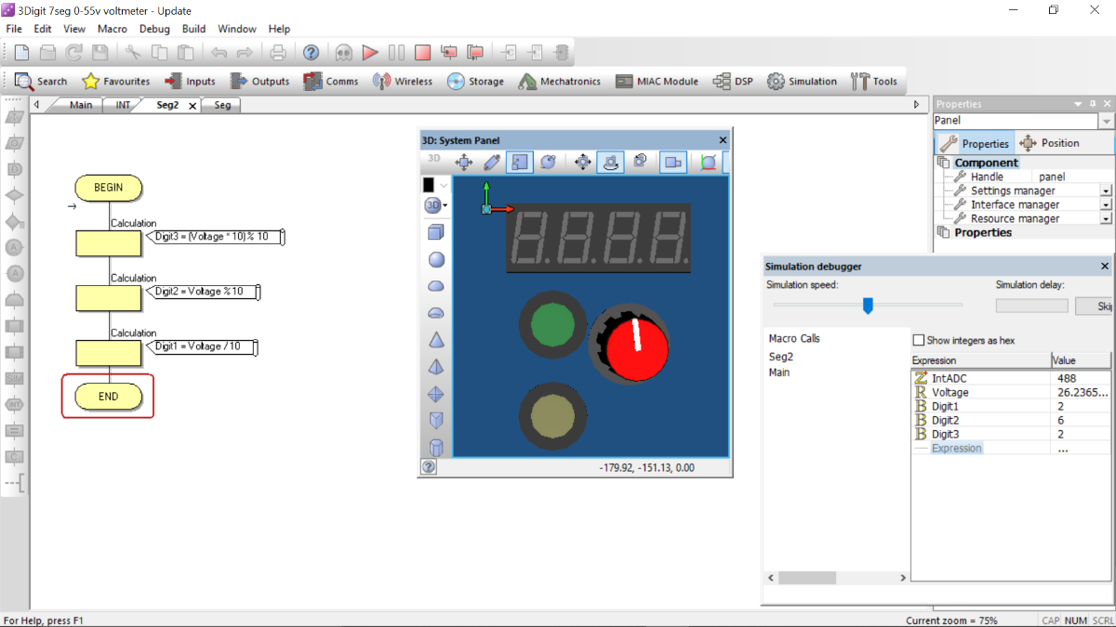Collapse the Component tree section

pos(943,163)
